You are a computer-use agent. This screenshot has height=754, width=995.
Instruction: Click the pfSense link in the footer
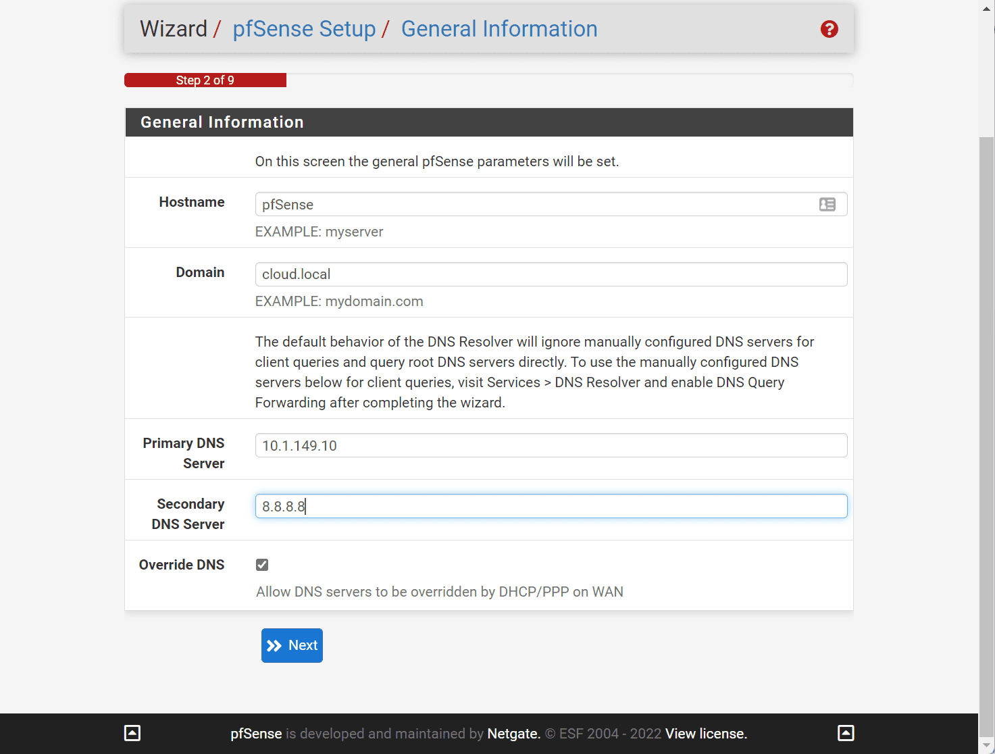(256, 734)
